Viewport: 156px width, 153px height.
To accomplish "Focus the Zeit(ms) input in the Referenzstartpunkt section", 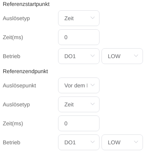I will pyautogui.click(x=79, y=37).
